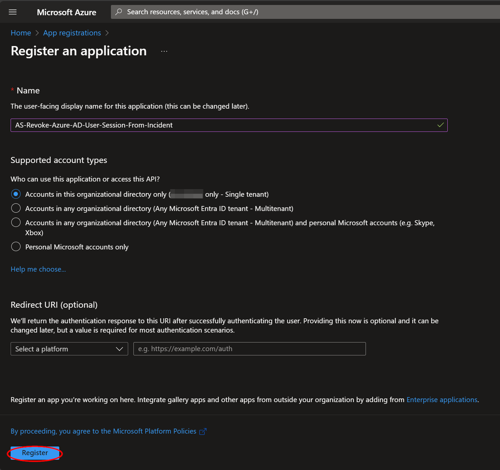This screenshot has height=470, width=500.
Task: Click the Redirect URI (optional) heading
Action: click(x=54, y=305)
